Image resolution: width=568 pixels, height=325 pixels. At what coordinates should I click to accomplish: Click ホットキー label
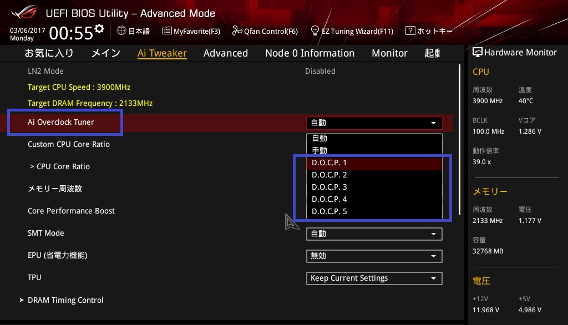point(435,31)
